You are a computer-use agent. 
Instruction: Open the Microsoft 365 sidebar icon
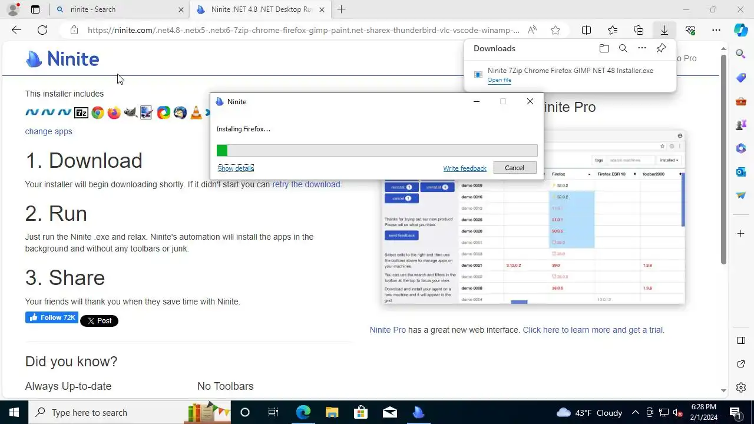click(741, 148)
